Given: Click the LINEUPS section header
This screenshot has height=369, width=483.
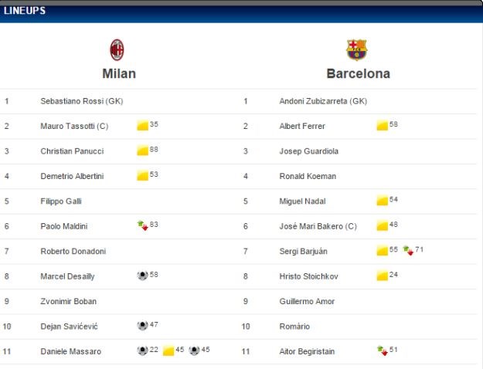Looking at the screenshot, I should [x=25, y=11].
